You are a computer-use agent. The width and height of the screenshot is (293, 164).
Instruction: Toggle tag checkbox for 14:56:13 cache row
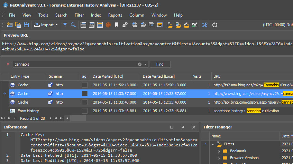[x=85, y=85]
